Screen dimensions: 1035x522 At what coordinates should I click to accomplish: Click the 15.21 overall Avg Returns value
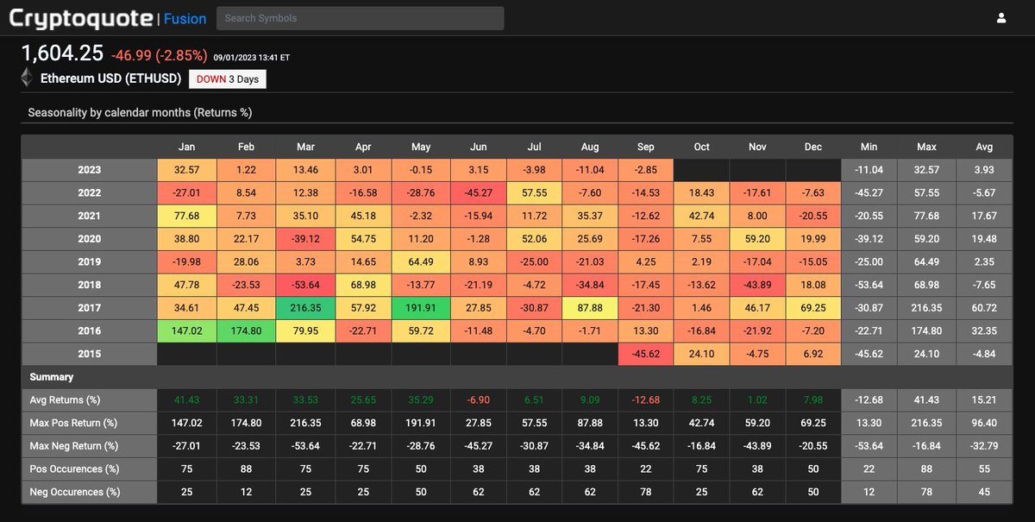[985, 400]
